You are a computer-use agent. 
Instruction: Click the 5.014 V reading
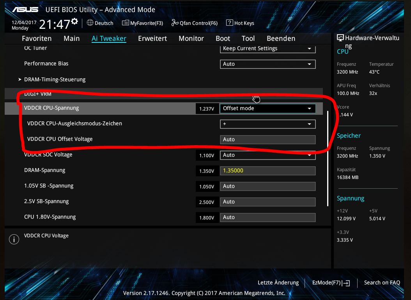click(377, 219)
